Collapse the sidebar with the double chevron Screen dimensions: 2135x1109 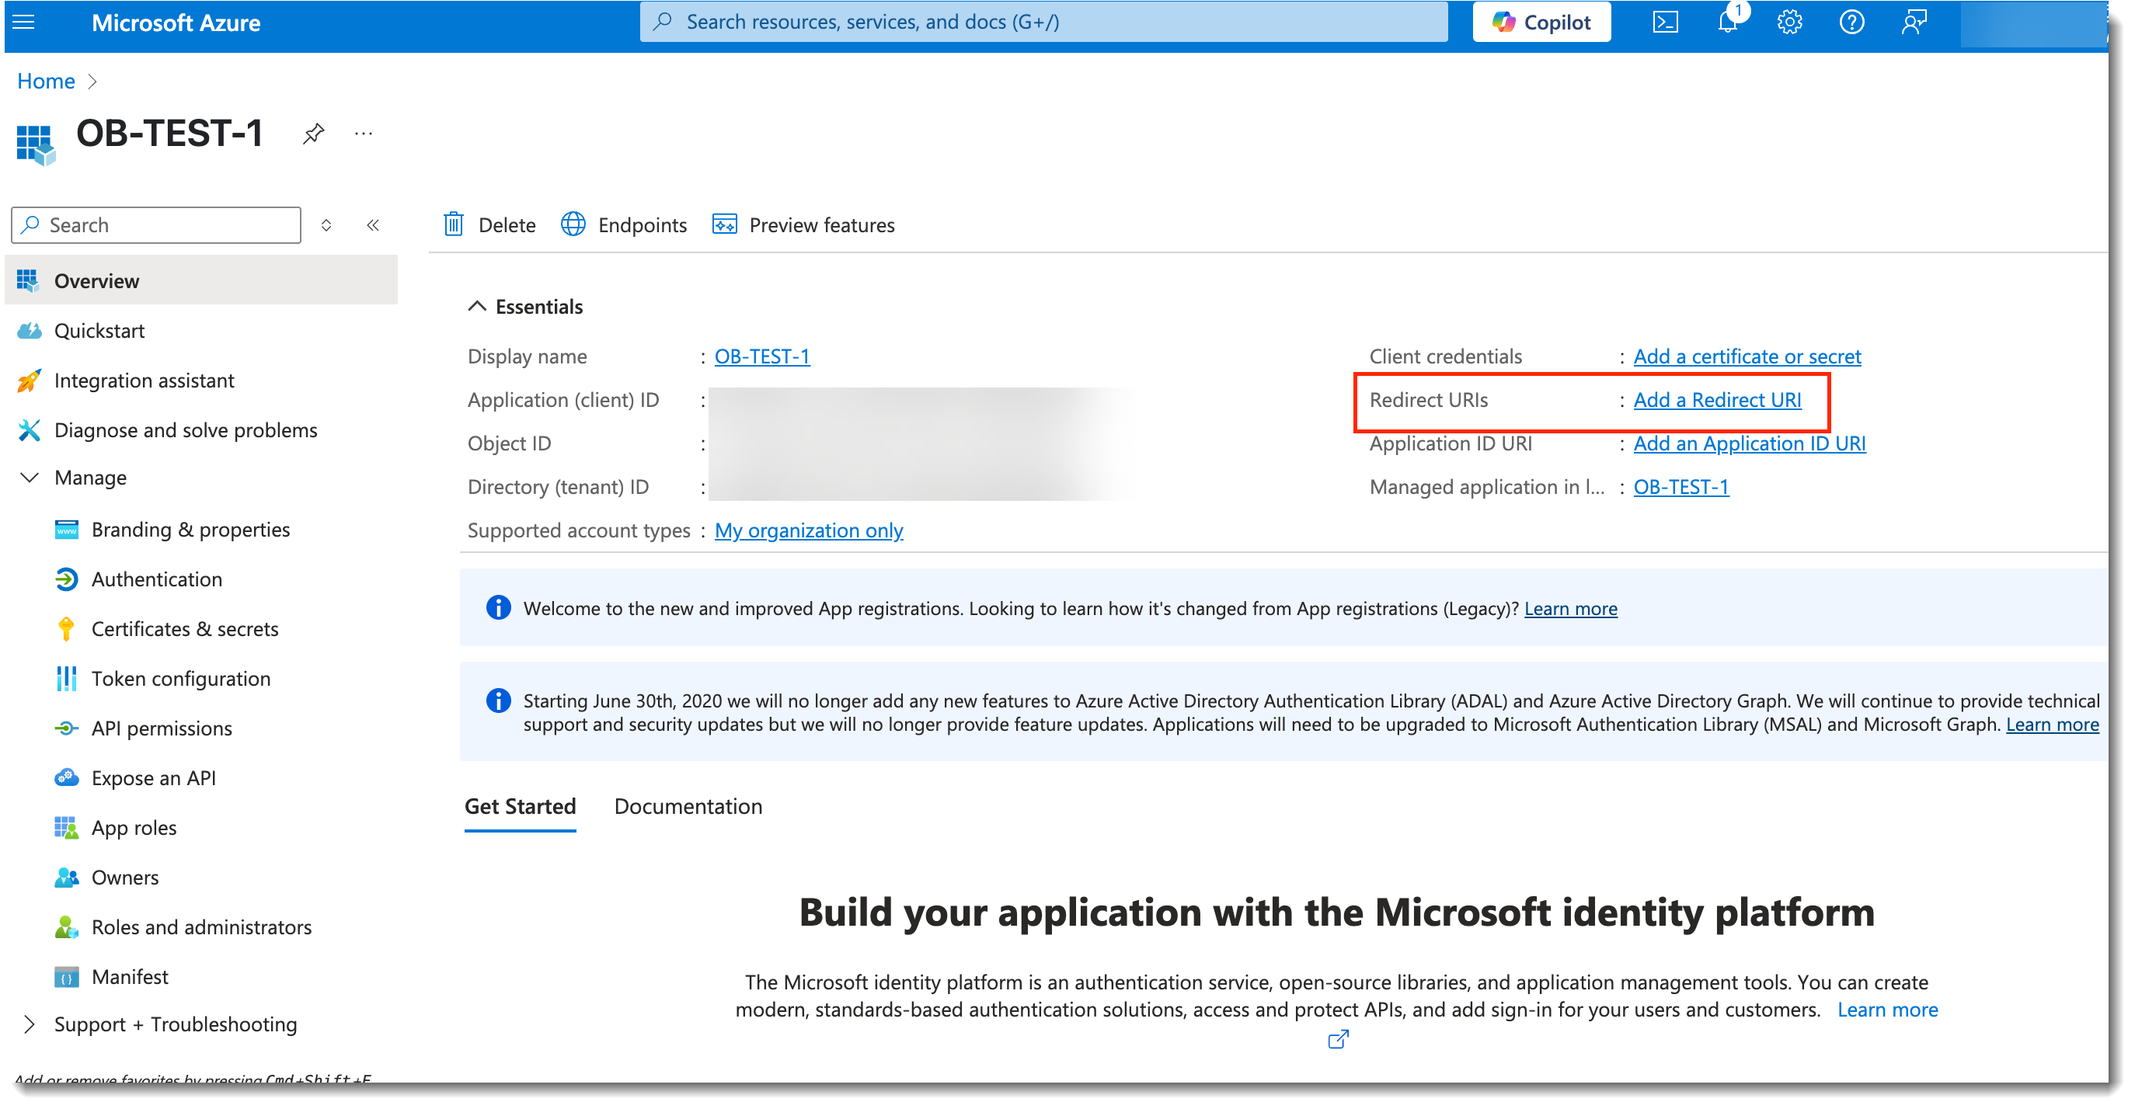pos(373,225)
